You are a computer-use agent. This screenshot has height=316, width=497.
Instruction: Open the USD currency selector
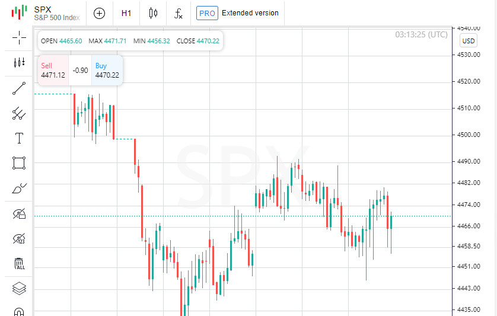469,41
